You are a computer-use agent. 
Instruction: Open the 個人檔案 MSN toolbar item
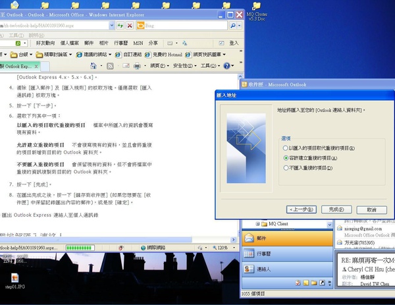69,43
